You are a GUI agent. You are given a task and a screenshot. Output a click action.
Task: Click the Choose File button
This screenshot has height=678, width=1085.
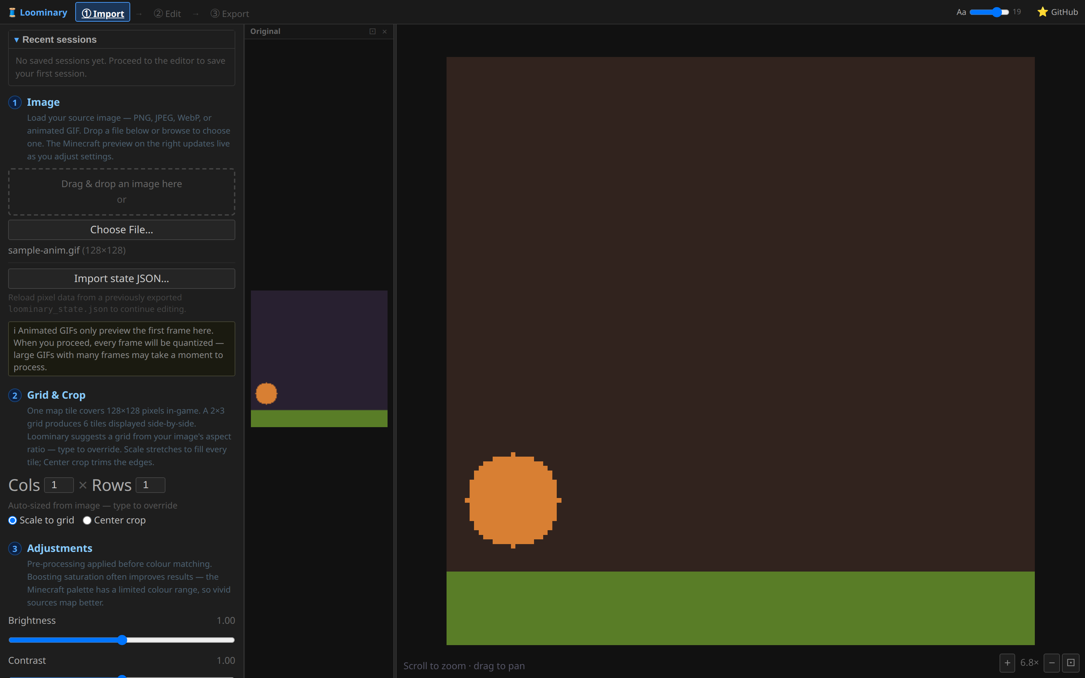(121, 230)
